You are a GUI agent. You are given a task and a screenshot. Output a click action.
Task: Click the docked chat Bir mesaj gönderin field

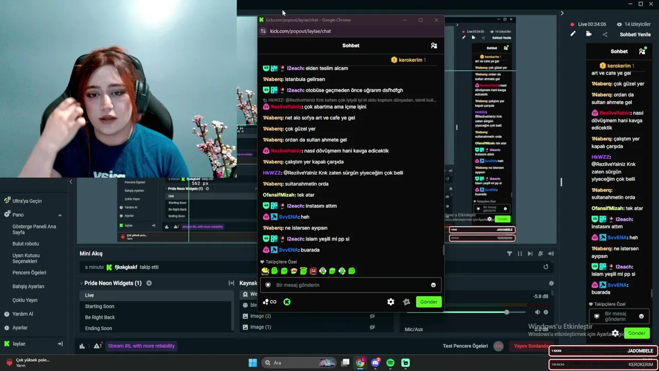(x=619, y=316)
